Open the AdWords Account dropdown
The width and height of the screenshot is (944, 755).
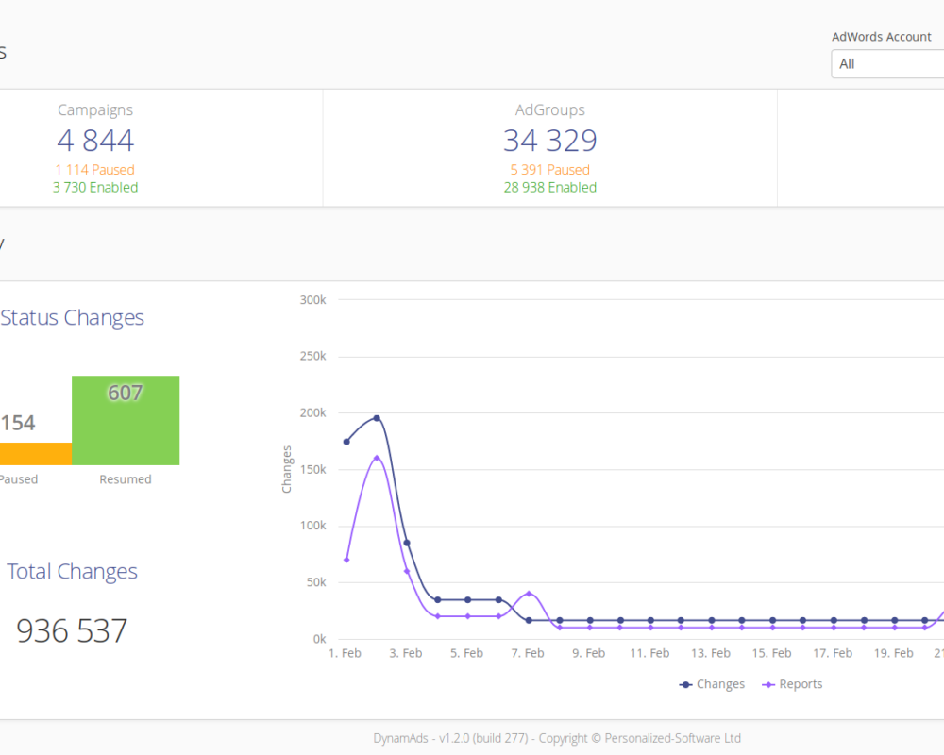[887, 64]
